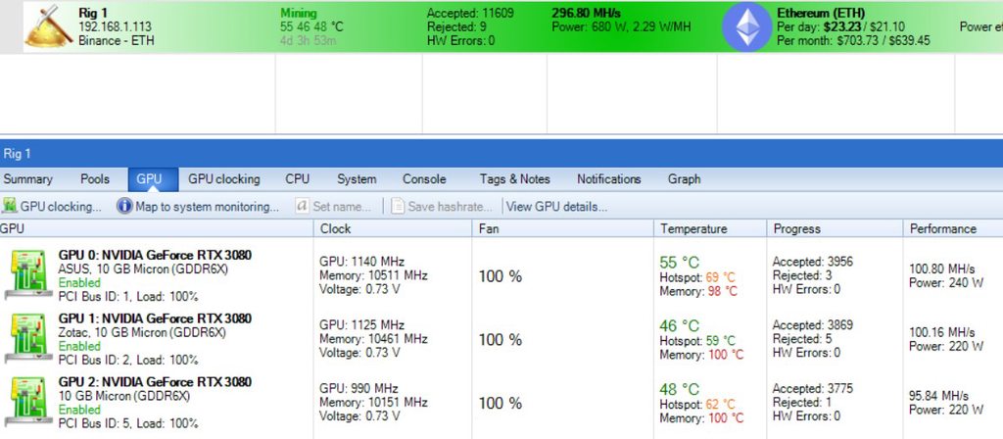Image resolution: width=1003 pixels, height=439 pixels.
Task: Click the IP address 192.168.1.113
Action: click(116, 26)
